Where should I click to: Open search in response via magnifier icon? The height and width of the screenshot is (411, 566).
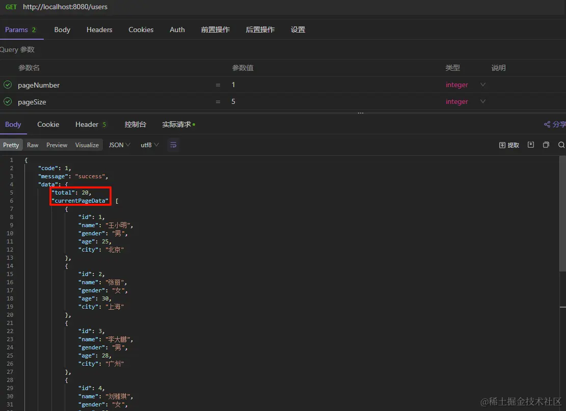click(x=561, y=145)
